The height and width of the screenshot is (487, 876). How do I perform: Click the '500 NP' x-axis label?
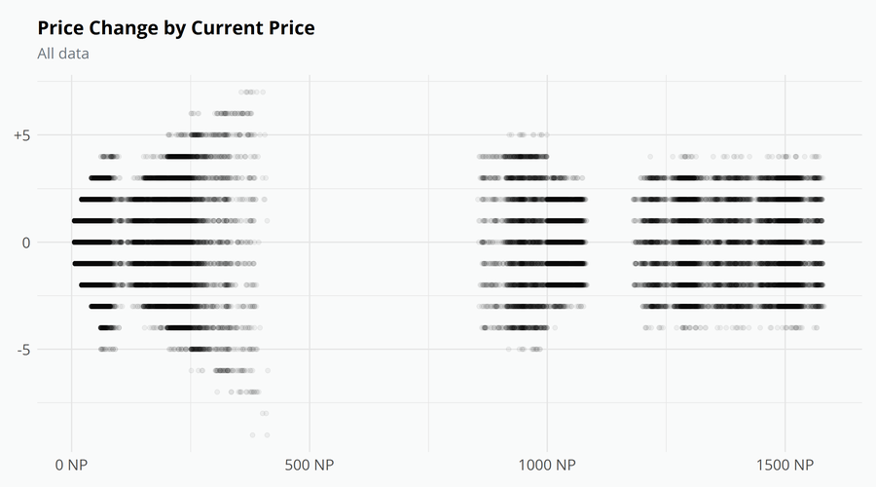310,465
